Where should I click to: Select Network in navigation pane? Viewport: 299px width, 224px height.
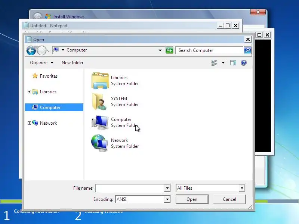(x=48, y=123)
